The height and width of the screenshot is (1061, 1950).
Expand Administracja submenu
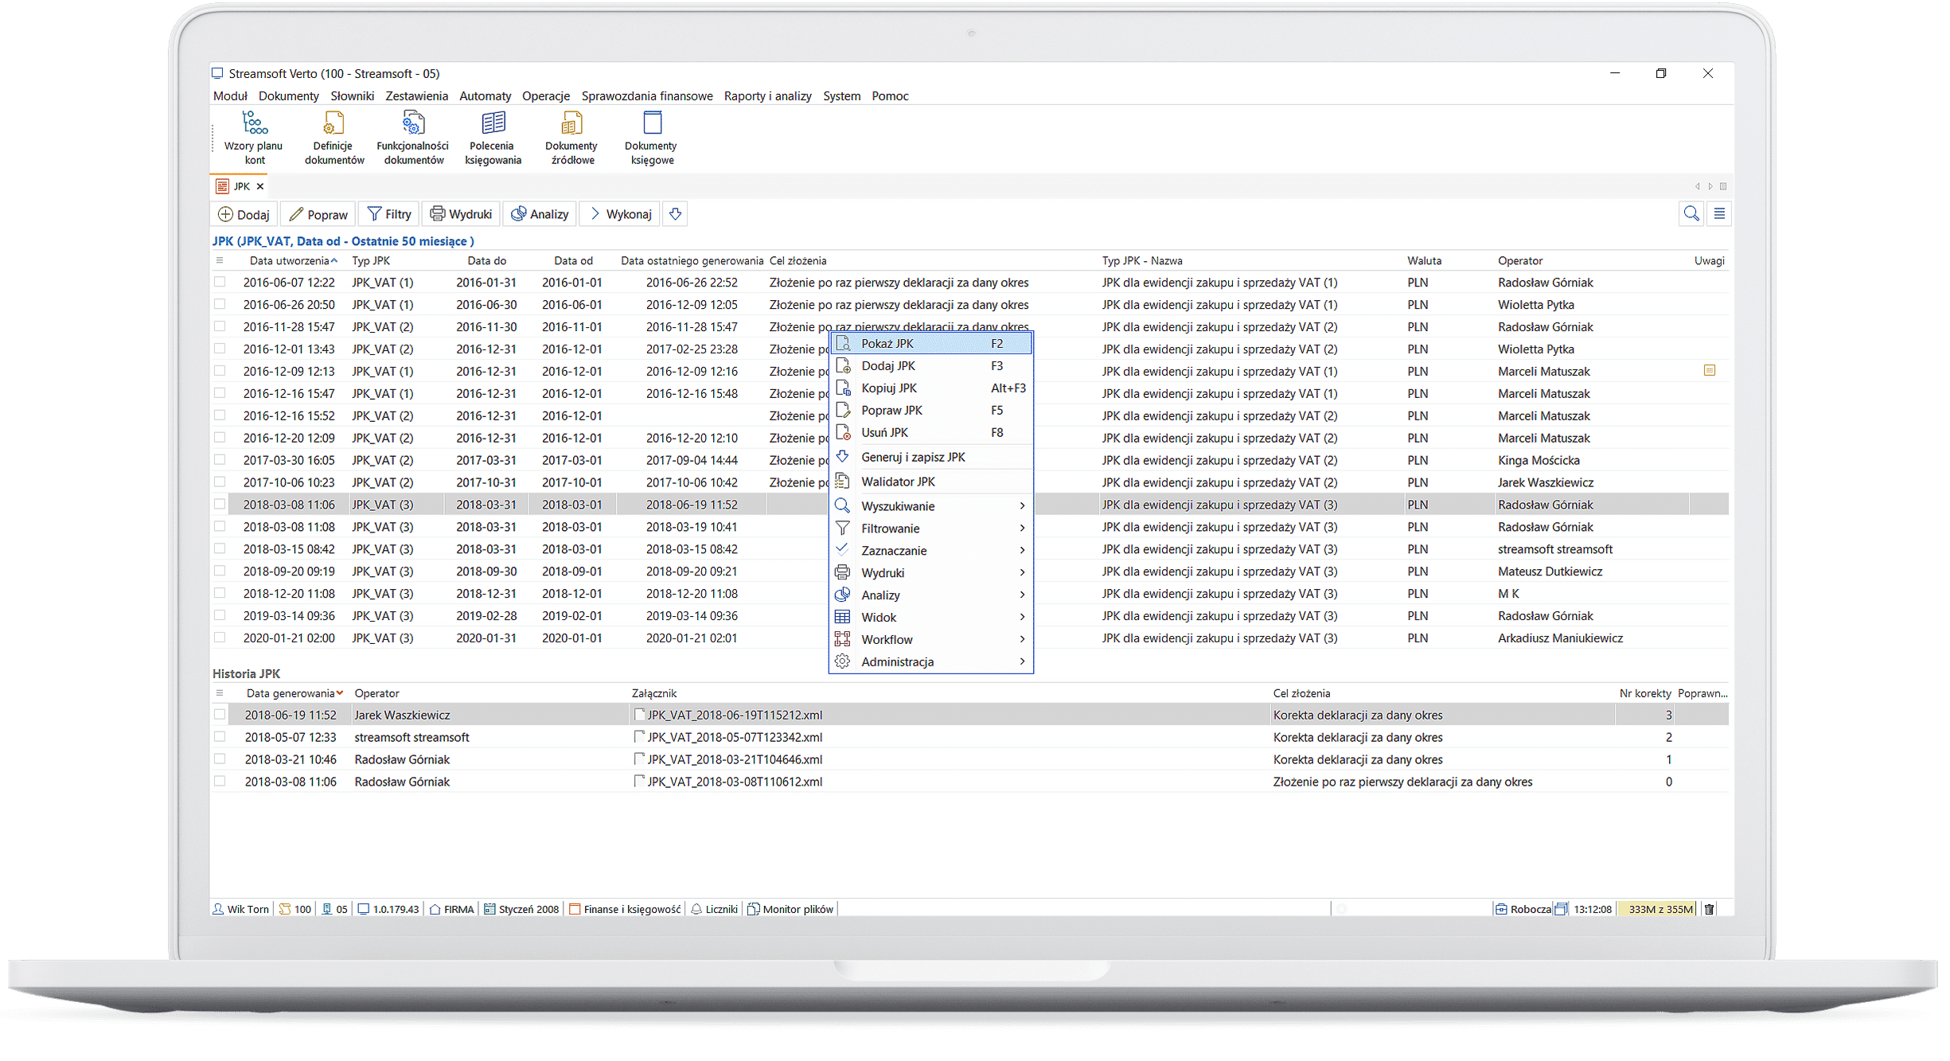click(931, 662)
